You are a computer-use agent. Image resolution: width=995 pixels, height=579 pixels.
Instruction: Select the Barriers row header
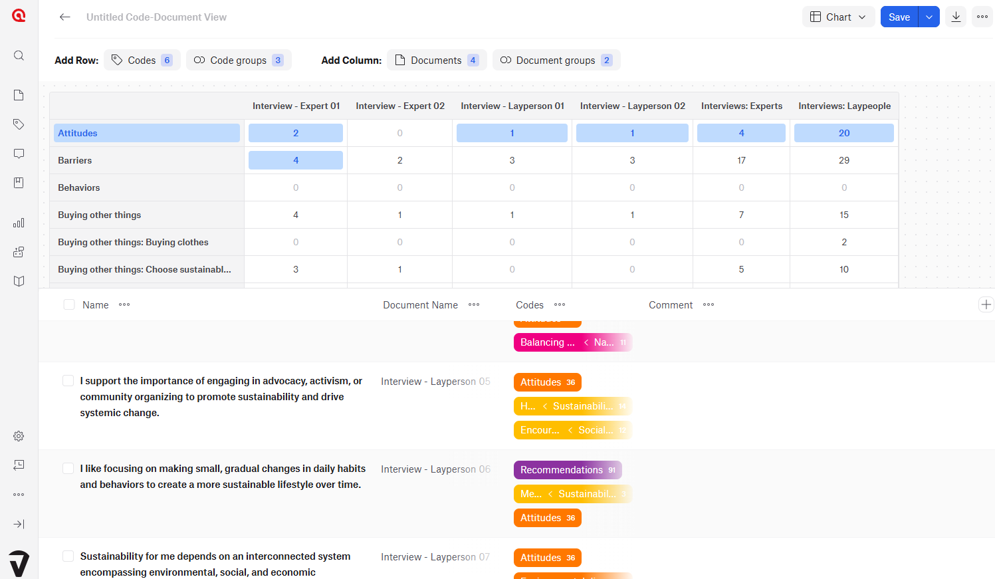point(147,160)
